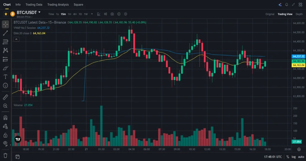Screen dimensions: 306x161
Task: Take a chart snapshot with camera icon
Action: pos(112,14)
